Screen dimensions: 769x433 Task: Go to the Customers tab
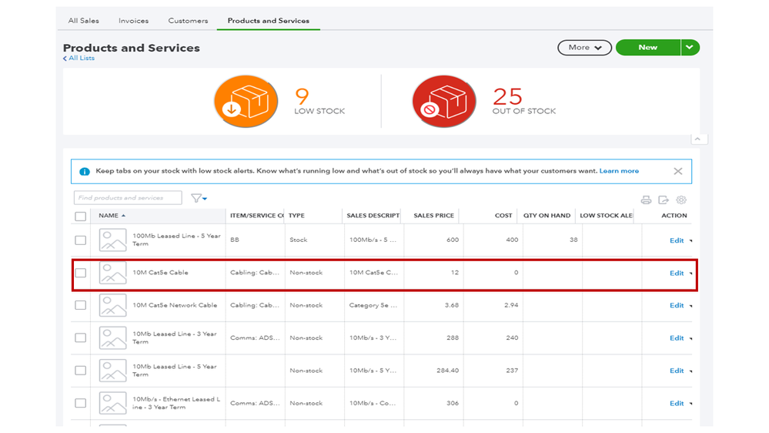[x=188, y=21]
